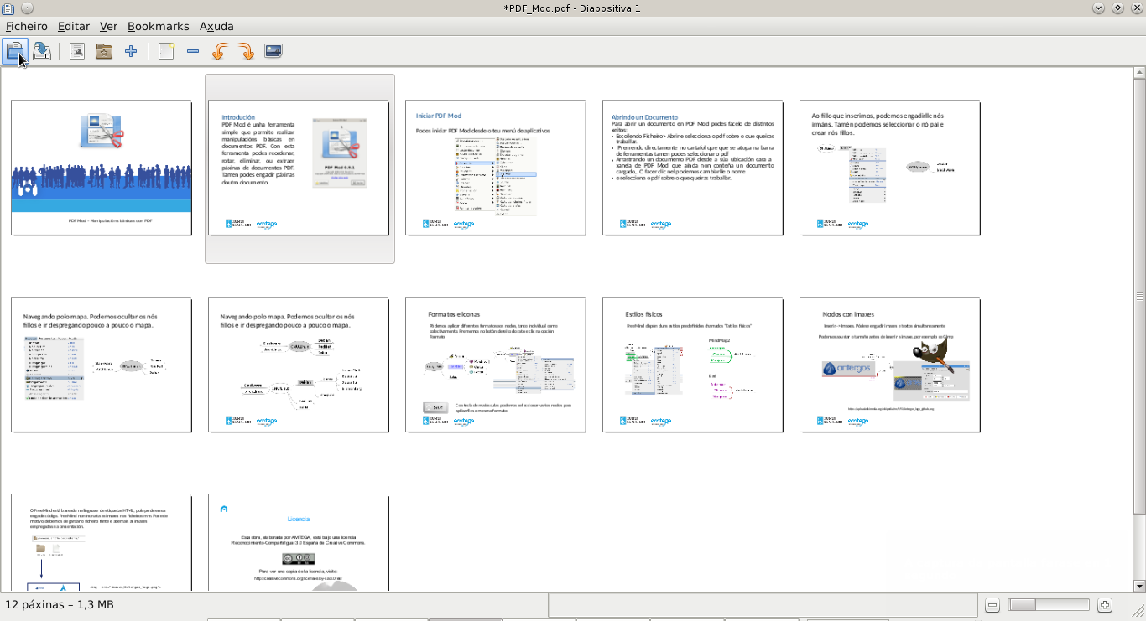1146x621 pixels.
Task: Open the Bookmarks menu
Action: [158, 26]
